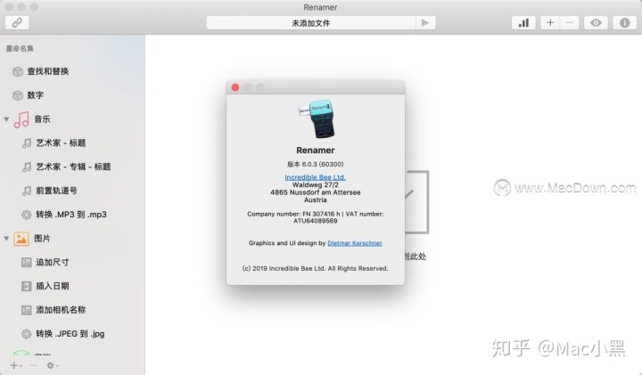642x375 pixels.
Task: Click the 数字 label
Action: [x=35, y=95]
